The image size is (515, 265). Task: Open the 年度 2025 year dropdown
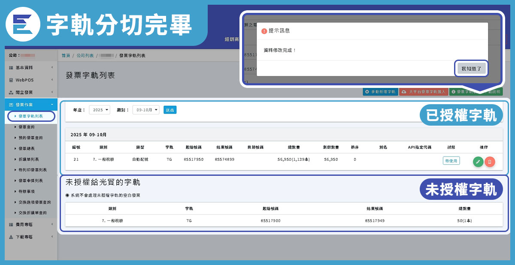(100, 110)
